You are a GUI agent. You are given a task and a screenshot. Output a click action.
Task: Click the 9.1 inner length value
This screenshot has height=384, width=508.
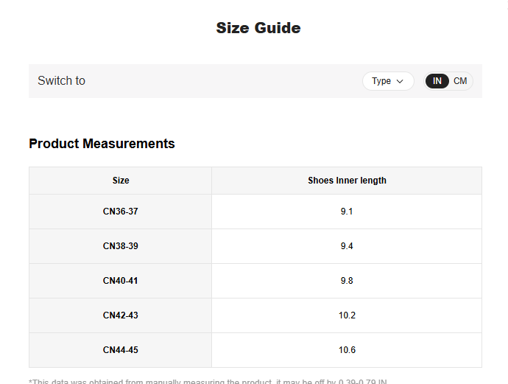[x=347, y=212]
